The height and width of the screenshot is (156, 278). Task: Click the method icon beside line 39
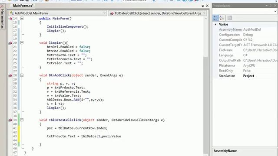[10, 120]
